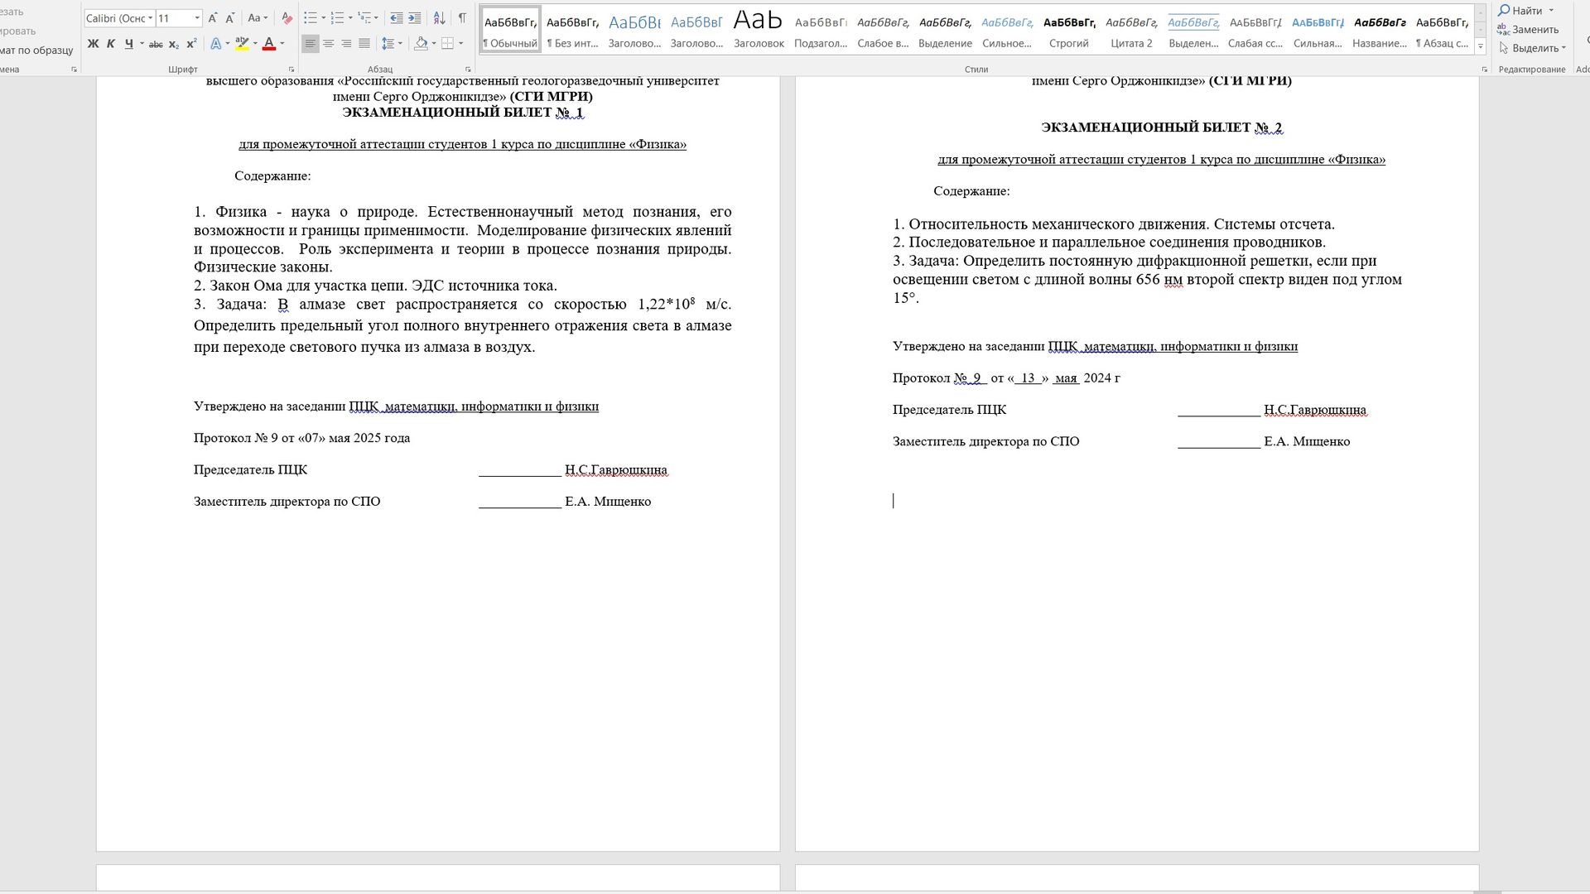Toggle paragraph marks display

462,18
